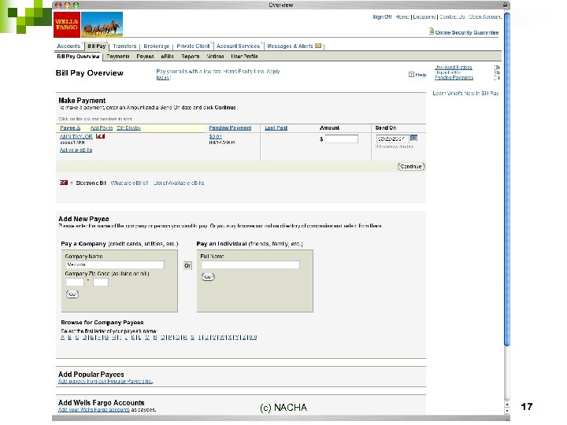Image resolution: width=567 pixels, height=425 pixels.
Task: Click Learn What's New in Bill Pay
Action: pyautogui.click(x=465, y=93)
